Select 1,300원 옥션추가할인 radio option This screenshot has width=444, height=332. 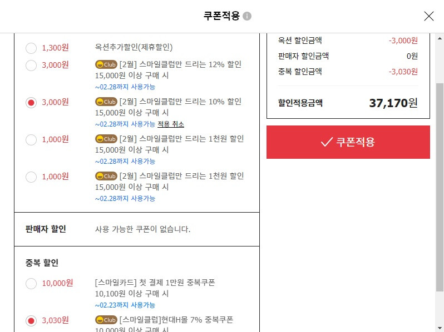[x=31, y=48]
